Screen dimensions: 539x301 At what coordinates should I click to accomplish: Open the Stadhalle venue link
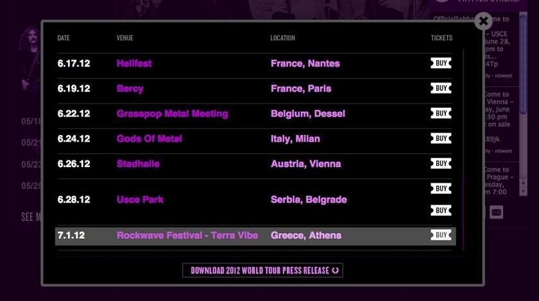coord(138,163)
